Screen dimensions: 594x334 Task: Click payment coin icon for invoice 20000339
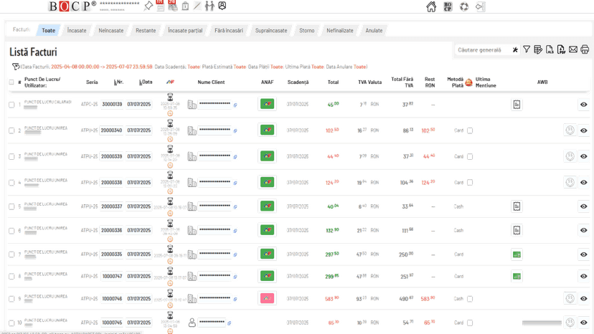(x=570, y=156)
